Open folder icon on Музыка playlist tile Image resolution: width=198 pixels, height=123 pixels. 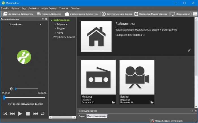tap(113, 102)
